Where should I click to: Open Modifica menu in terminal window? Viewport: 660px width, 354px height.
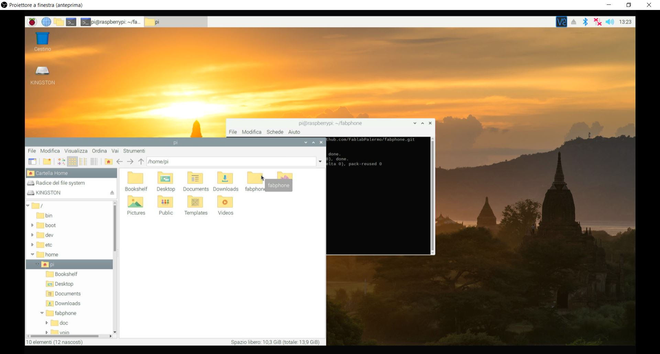(x=252, y=132)
